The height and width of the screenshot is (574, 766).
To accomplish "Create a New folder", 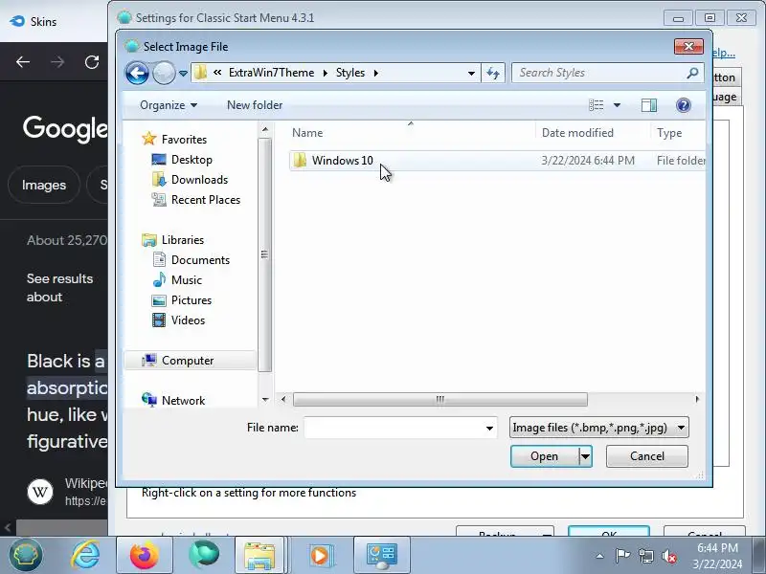I will 255,105.
